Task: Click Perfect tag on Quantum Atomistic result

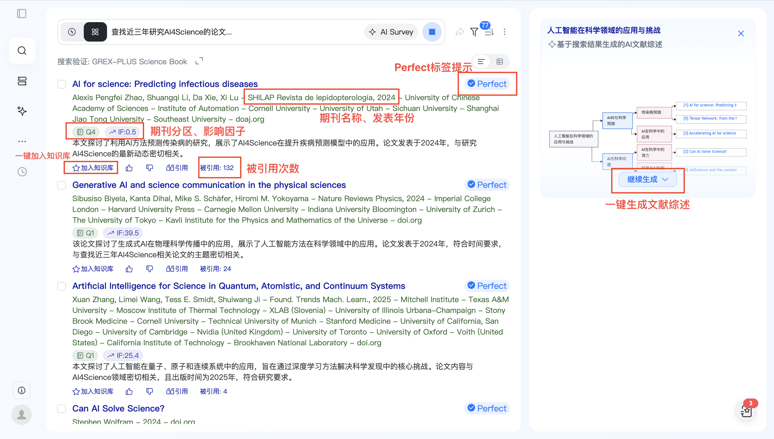Action: [x=487, y=286]
